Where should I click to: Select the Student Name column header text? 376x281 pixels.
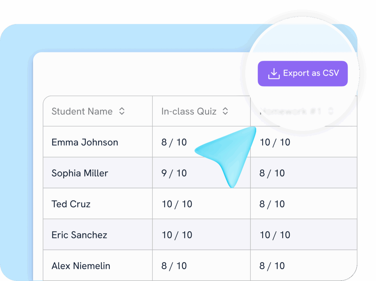[82, 111]
